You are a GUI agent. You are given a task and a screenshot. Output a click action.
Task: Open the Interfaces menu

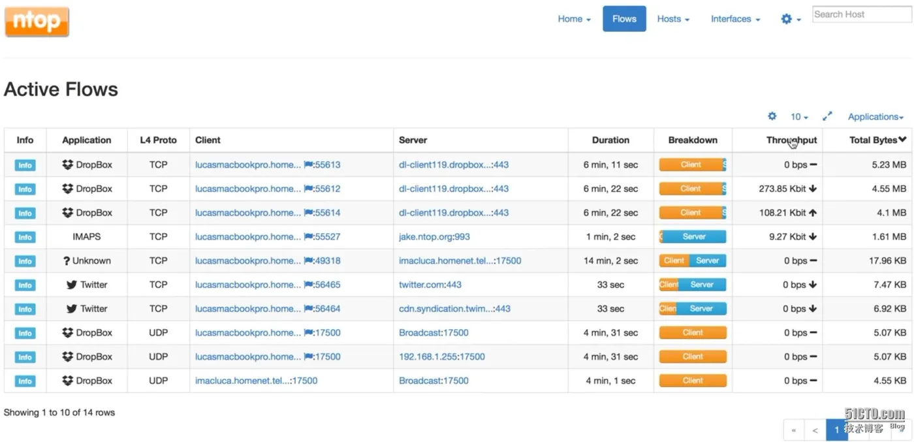(x=735, y=19)
